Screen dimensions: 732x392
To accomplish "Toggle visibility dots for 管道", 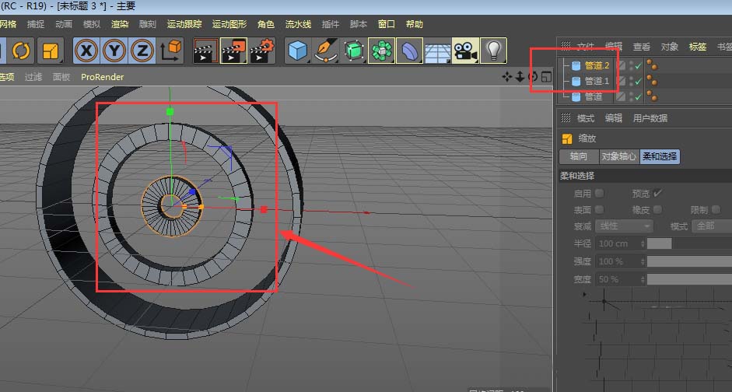I will tap(631, 96).
